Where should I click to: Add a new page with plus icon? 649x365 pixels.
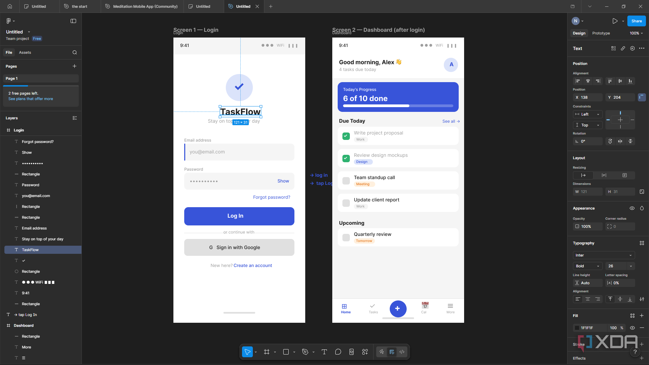[74, 66]
